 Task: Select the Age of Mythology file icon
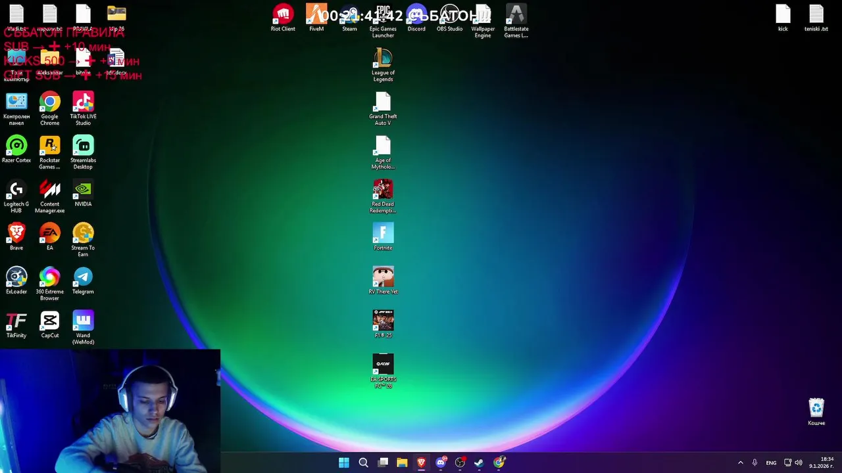(383, 152)
